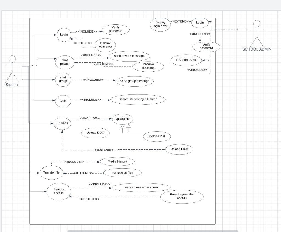Click the 'Student' actor name label
The height and width of the screenshot is (232, 281).
12,85
